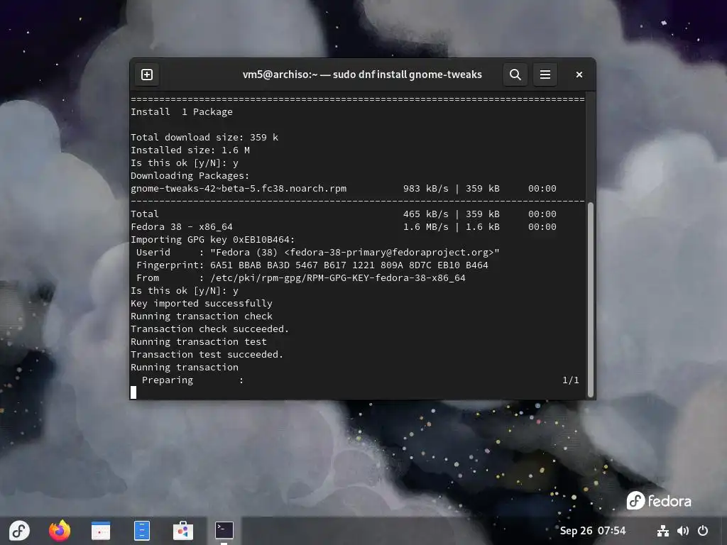This screenshot has height=545, width=727.
Task: Click "Importing GPG key 0xEB10B464:" line
Action: pyautogui.click(x=212, y=240)
